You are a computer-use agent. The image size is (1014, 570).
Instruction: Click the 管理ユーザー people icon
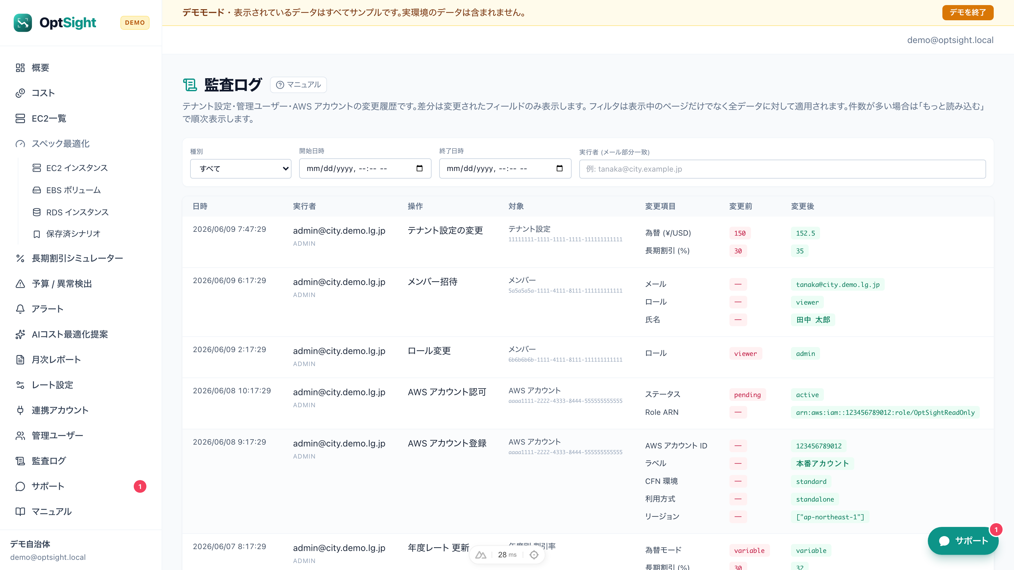point(20,435)
